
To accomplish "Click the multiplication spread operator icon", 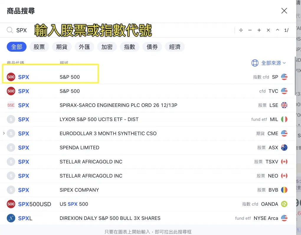I will pos(268,30).
